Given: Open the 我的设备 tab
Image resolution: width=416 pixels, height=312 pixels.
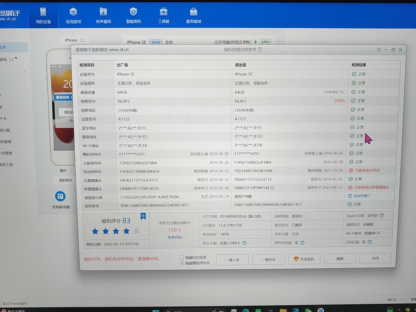Looking at the screenshot, I should tap(43, 16).
